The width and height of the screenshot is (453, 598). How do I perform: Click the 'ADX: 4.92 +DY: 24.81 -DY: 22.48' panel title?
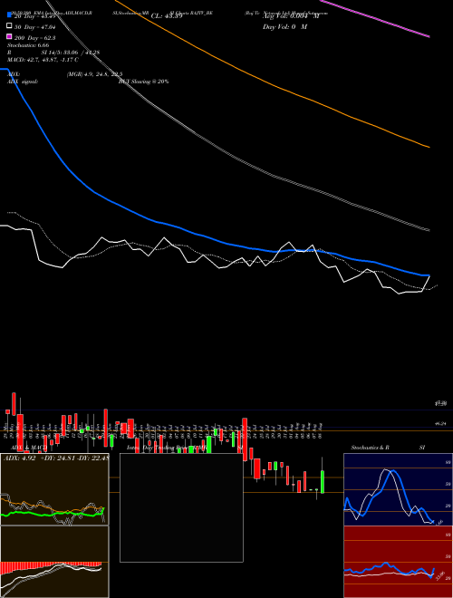tap(56, 458)
